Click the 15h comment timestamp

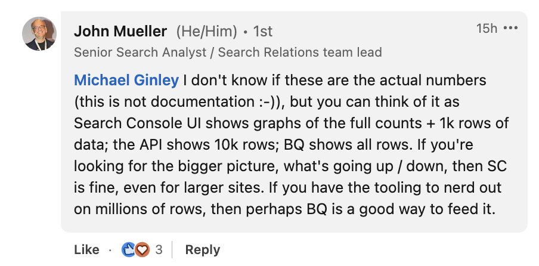486,28
